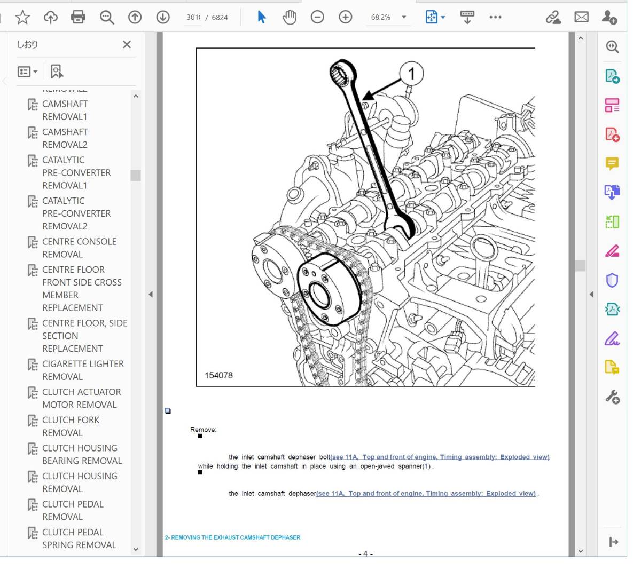641x570 pixels.
Task: Open the More Tools wrench icon
Action: point(612,397)
